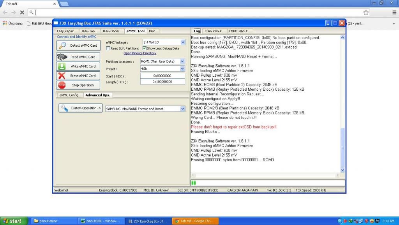Expand the Preset 4Gb dropdown

tap(182, 69)
